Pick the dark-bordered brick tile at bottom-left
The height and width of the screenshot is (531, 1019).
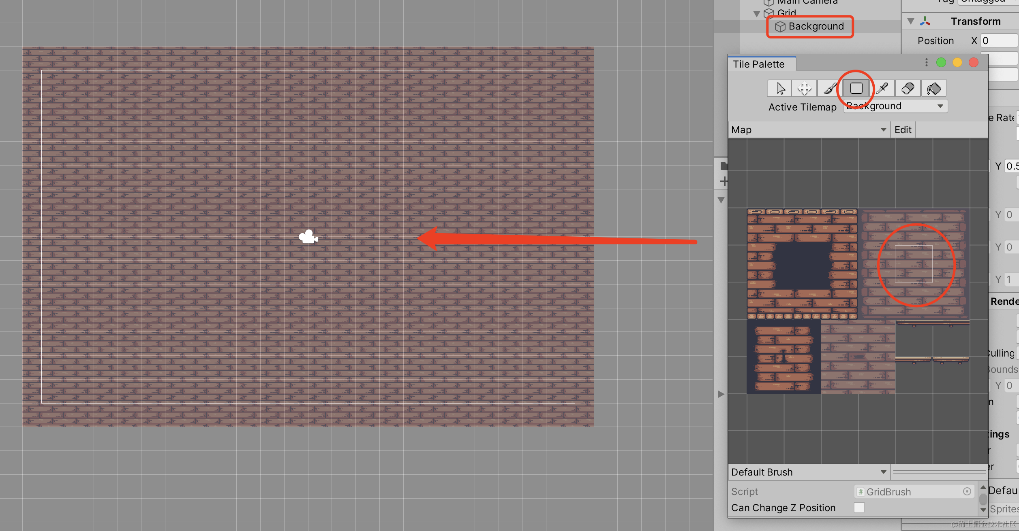pos(784,357)
